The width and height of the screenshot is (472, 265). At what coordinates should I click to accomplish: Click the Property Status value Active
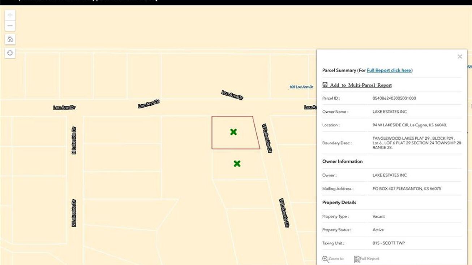pyautogui.click(x=378, y=230)
